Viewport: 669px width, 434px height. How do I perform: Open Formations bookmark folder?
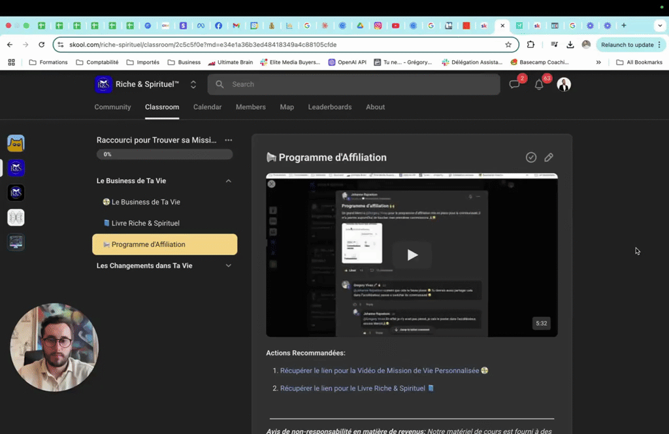pyautogui.click(x=48, y=62)
